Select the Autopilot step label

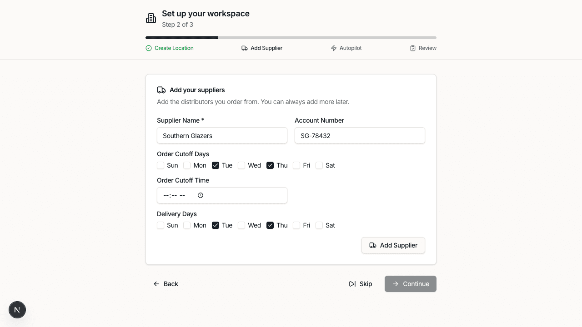click(350, 48)
